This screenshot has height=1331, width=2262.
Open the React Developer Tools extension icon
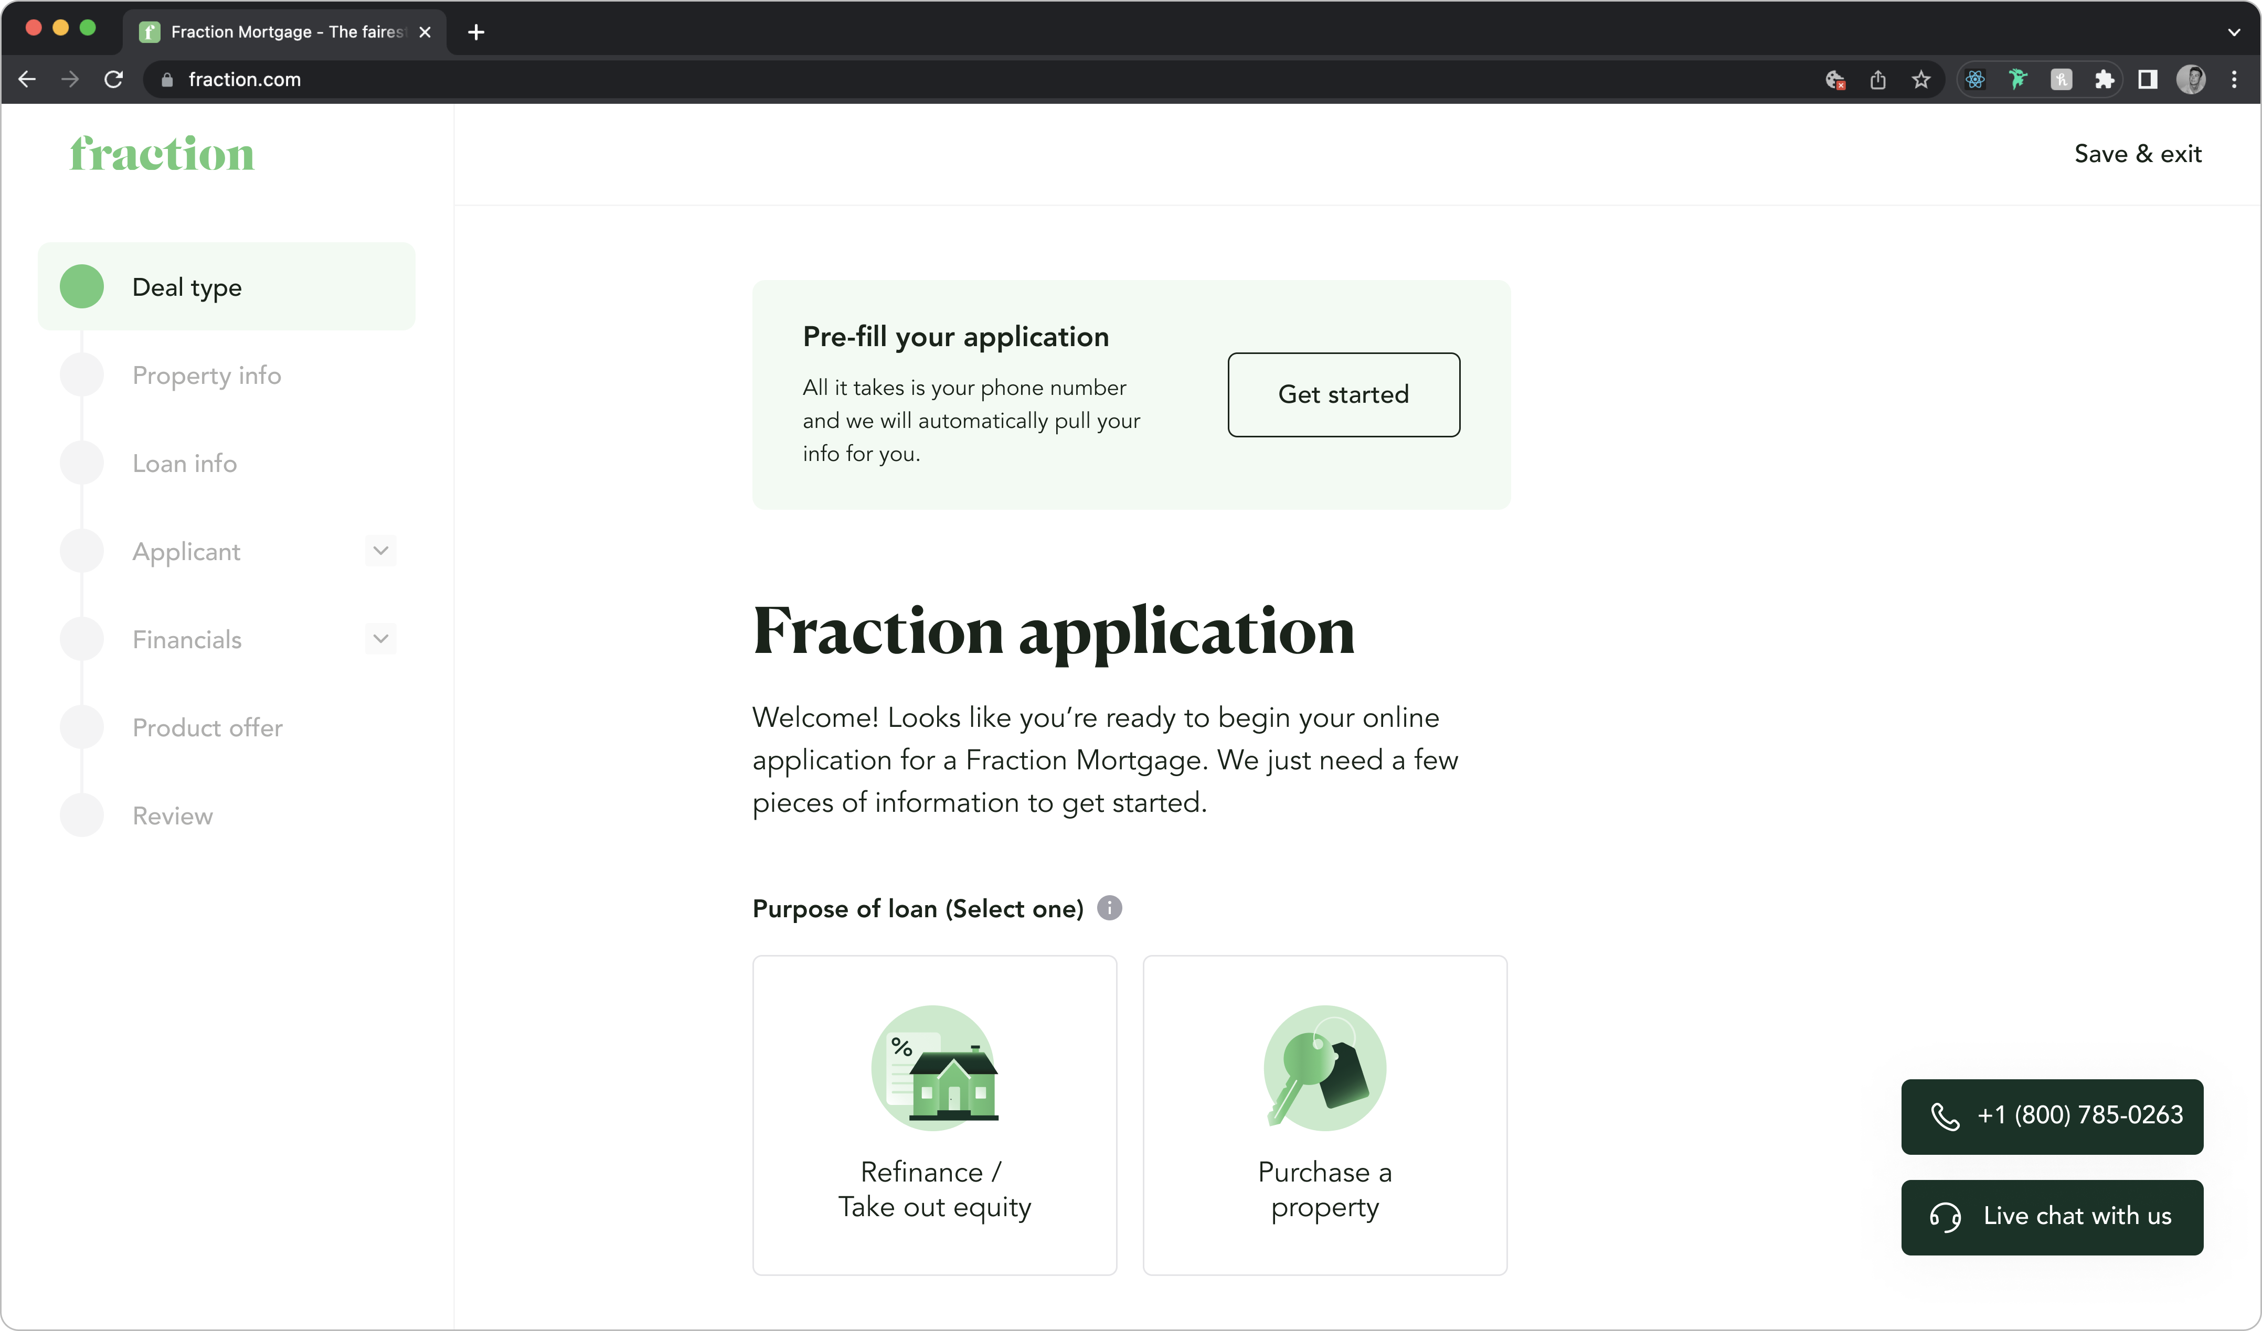(x=1975, y=80)
